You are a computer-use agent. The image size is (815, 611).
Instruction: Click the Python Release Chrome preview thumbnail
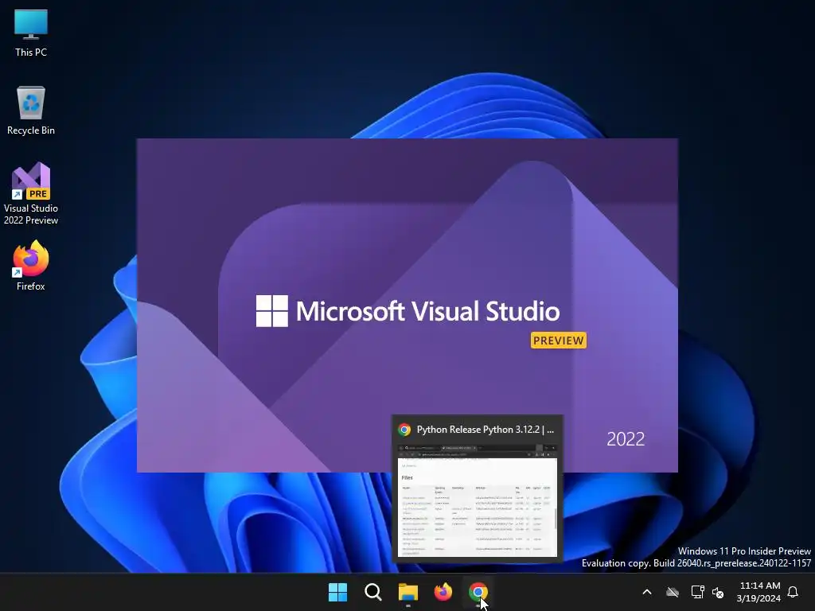(478, 500)
